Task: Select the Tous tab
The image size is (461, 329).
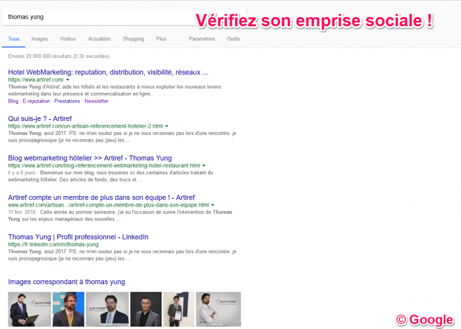Action: point(14,39)
